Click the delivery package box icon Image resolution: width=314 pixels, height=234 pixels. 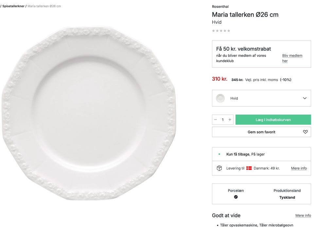point(219,168)
